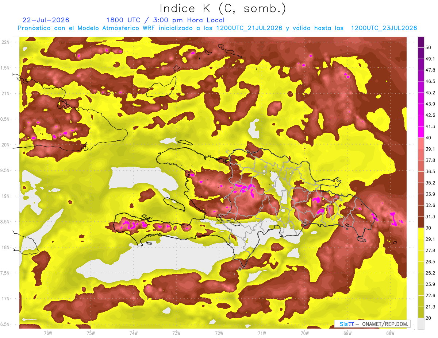Click the "SisTT - ONAMET/REP.DOM." label

point(372,324)
